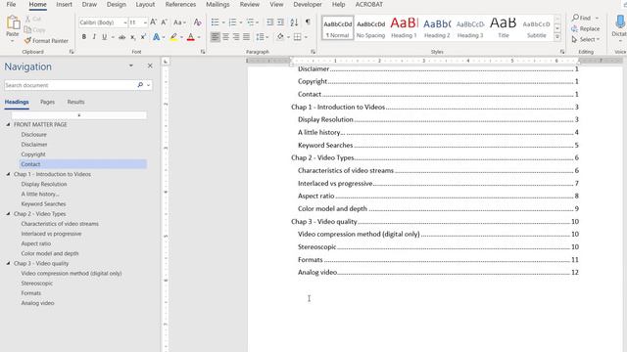Toggle Bold formatting
Viewport: 627px width, 352px height.
point(84,37)
